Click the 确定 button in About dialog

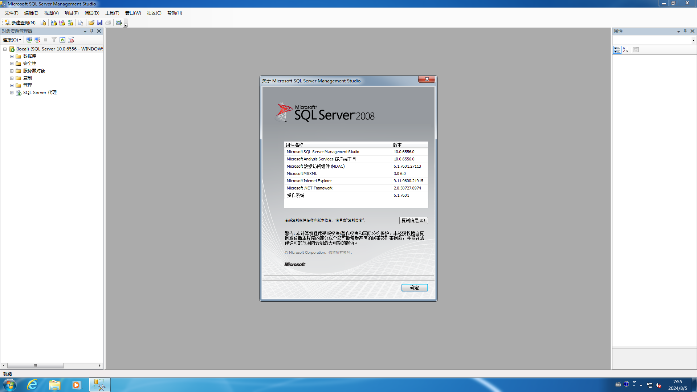[415, 287]
